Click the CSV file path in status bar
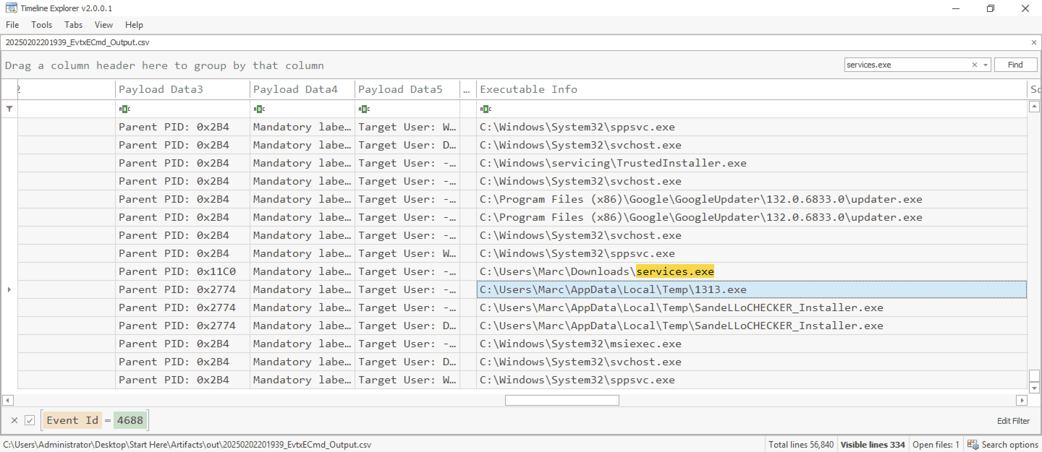This screenshot has width=1042, height=452. pos(187,444)
